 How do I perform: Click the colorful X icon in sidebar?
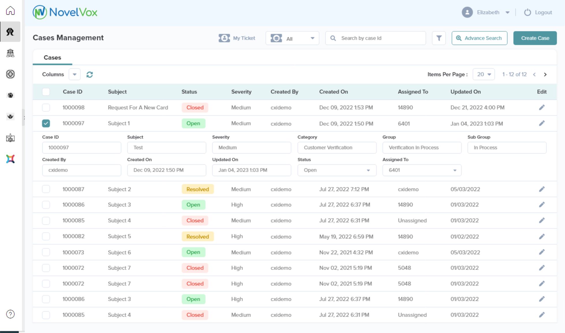tap(10, 159)
